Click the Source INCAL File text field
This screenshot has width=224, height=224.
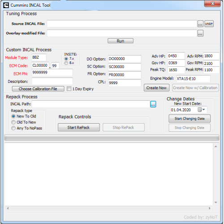(x=122, y=24)
